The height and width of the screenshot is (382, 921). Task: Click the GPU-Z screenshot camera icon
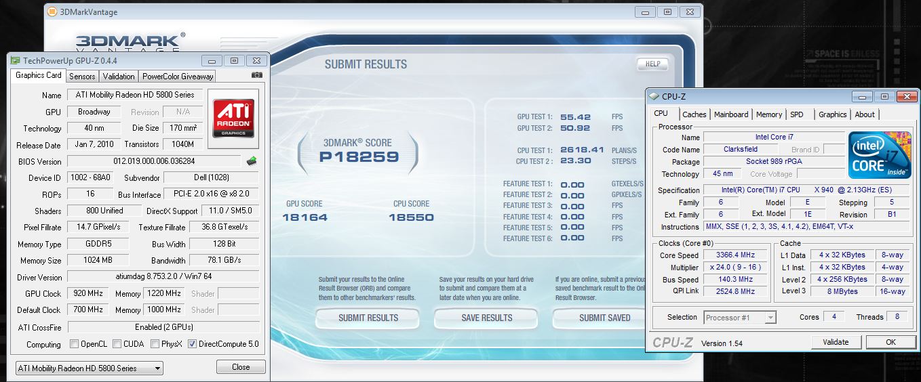click(x=257, y=76)
